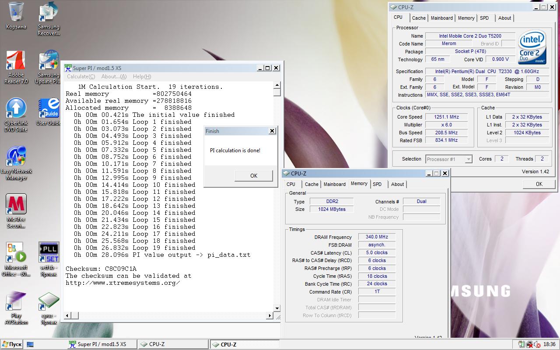The width and height of the screenshot is (560, 350).
Task: Switch to Mainboard tab in top CPU-Z window
Action: click(441, 18)
